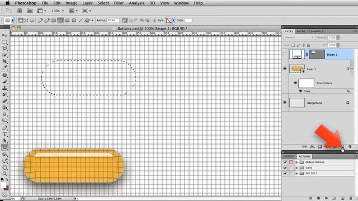
Task: Select the Eraser tool
Action: pyautogui.click(x=4, y=101)
